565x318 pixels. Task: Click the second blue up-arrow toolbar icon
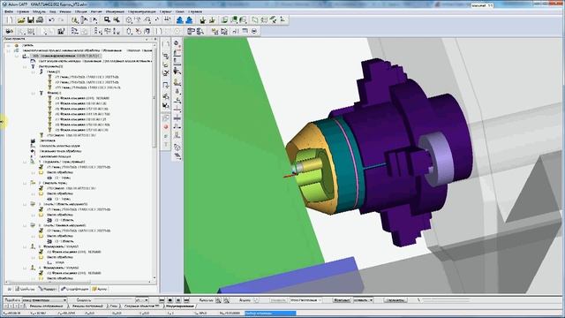(189, 20)
